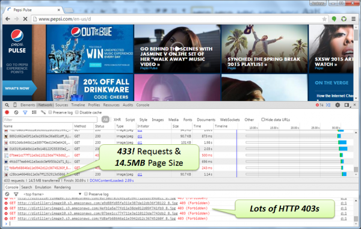Switch to large request rows view
Screen dimensions: 361x229
[x=34, y=112]
